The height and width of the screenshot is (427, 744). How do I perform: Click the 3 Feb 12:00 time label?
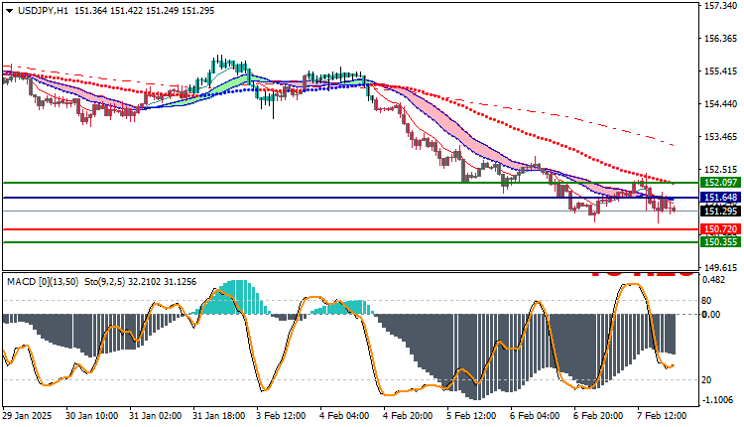pyautogui.click(x=281, y=416)
